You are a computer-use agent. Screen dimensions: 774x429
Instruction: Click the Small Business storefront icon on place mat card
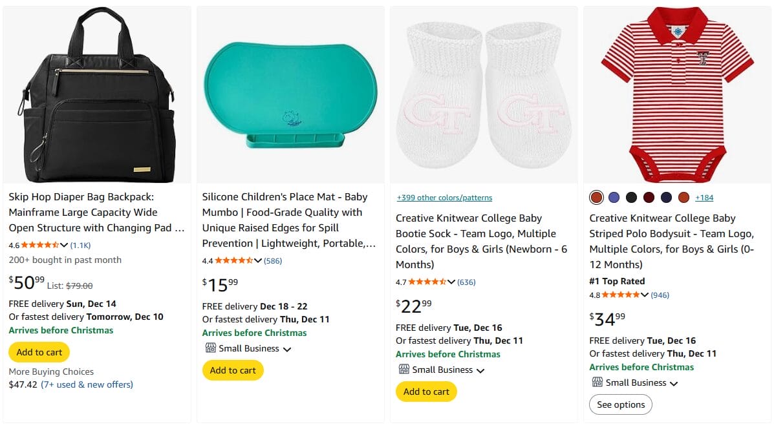[210, 348]
